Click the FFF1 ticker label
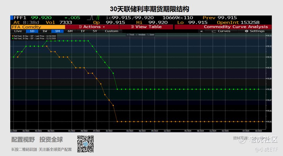Viewport: 283px width, 156px height. pyautogui.click(x=20, y=18)
